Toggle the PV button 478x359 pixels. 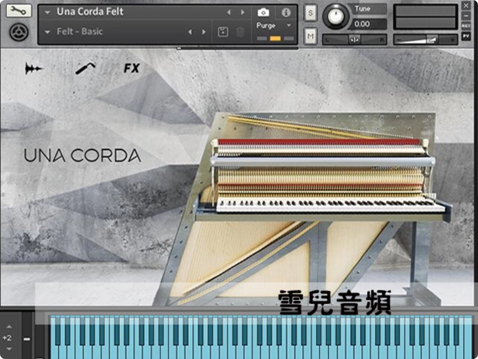point(466,36)
